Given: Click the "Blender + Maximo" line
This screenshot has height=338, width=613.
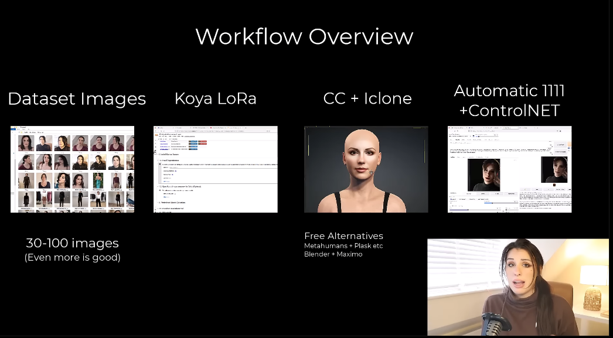Looking at the screenshot, I should tap(333, 254).
